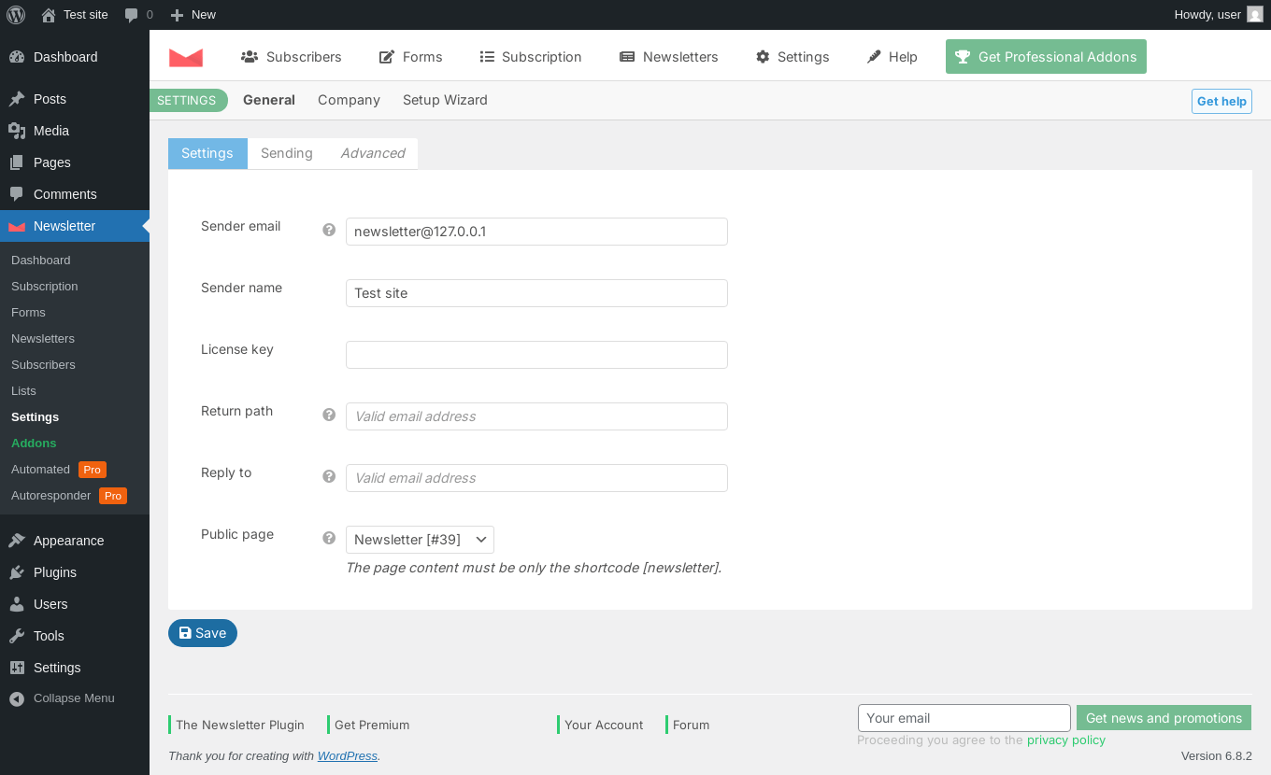Viewport: 1271px width, 775px height.
Task: Switch to the Sending tab
Action: 287,153
